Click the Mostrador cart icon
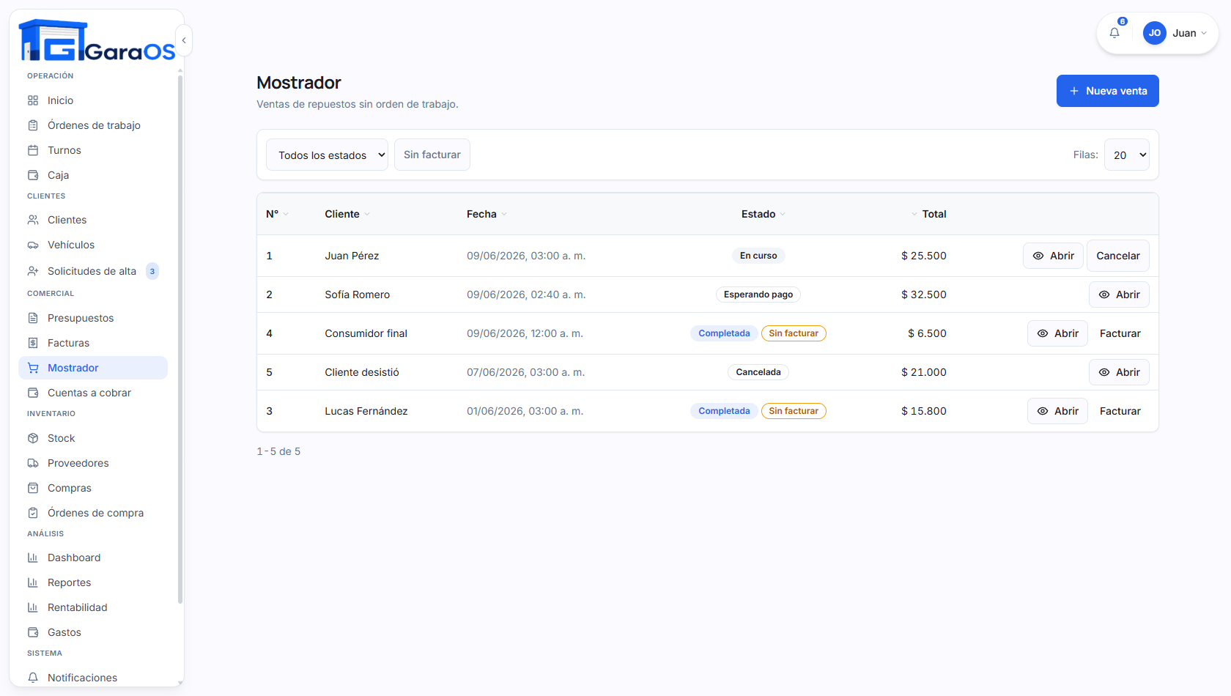The image size is (1231, 696). (x=33, y=368)
